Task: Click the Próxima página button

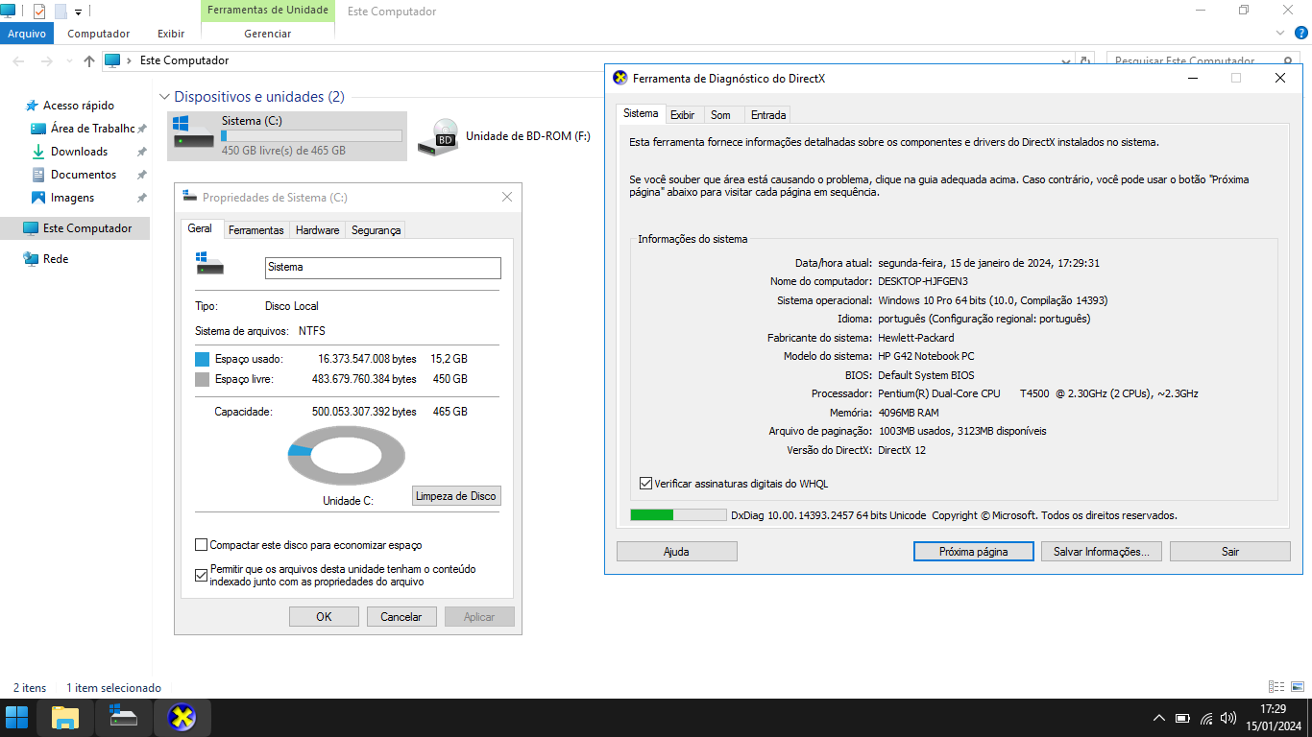Action: coord(974,552)
